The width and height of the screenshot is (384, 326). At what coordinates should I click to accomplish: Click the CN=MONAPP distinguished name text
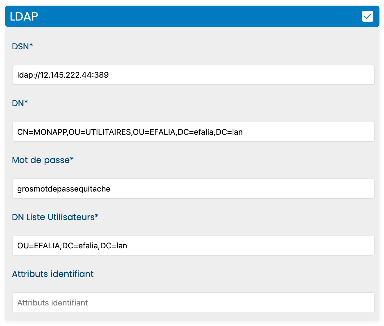(x=130, y=132)
